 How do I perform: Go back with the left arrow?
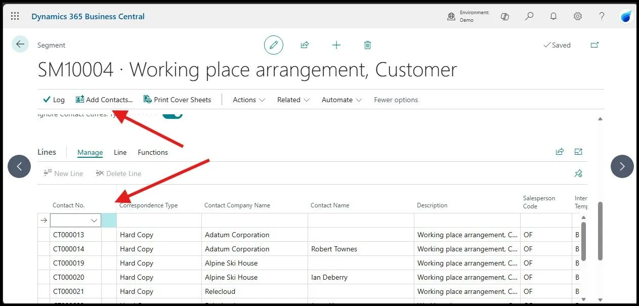[20, 45]
